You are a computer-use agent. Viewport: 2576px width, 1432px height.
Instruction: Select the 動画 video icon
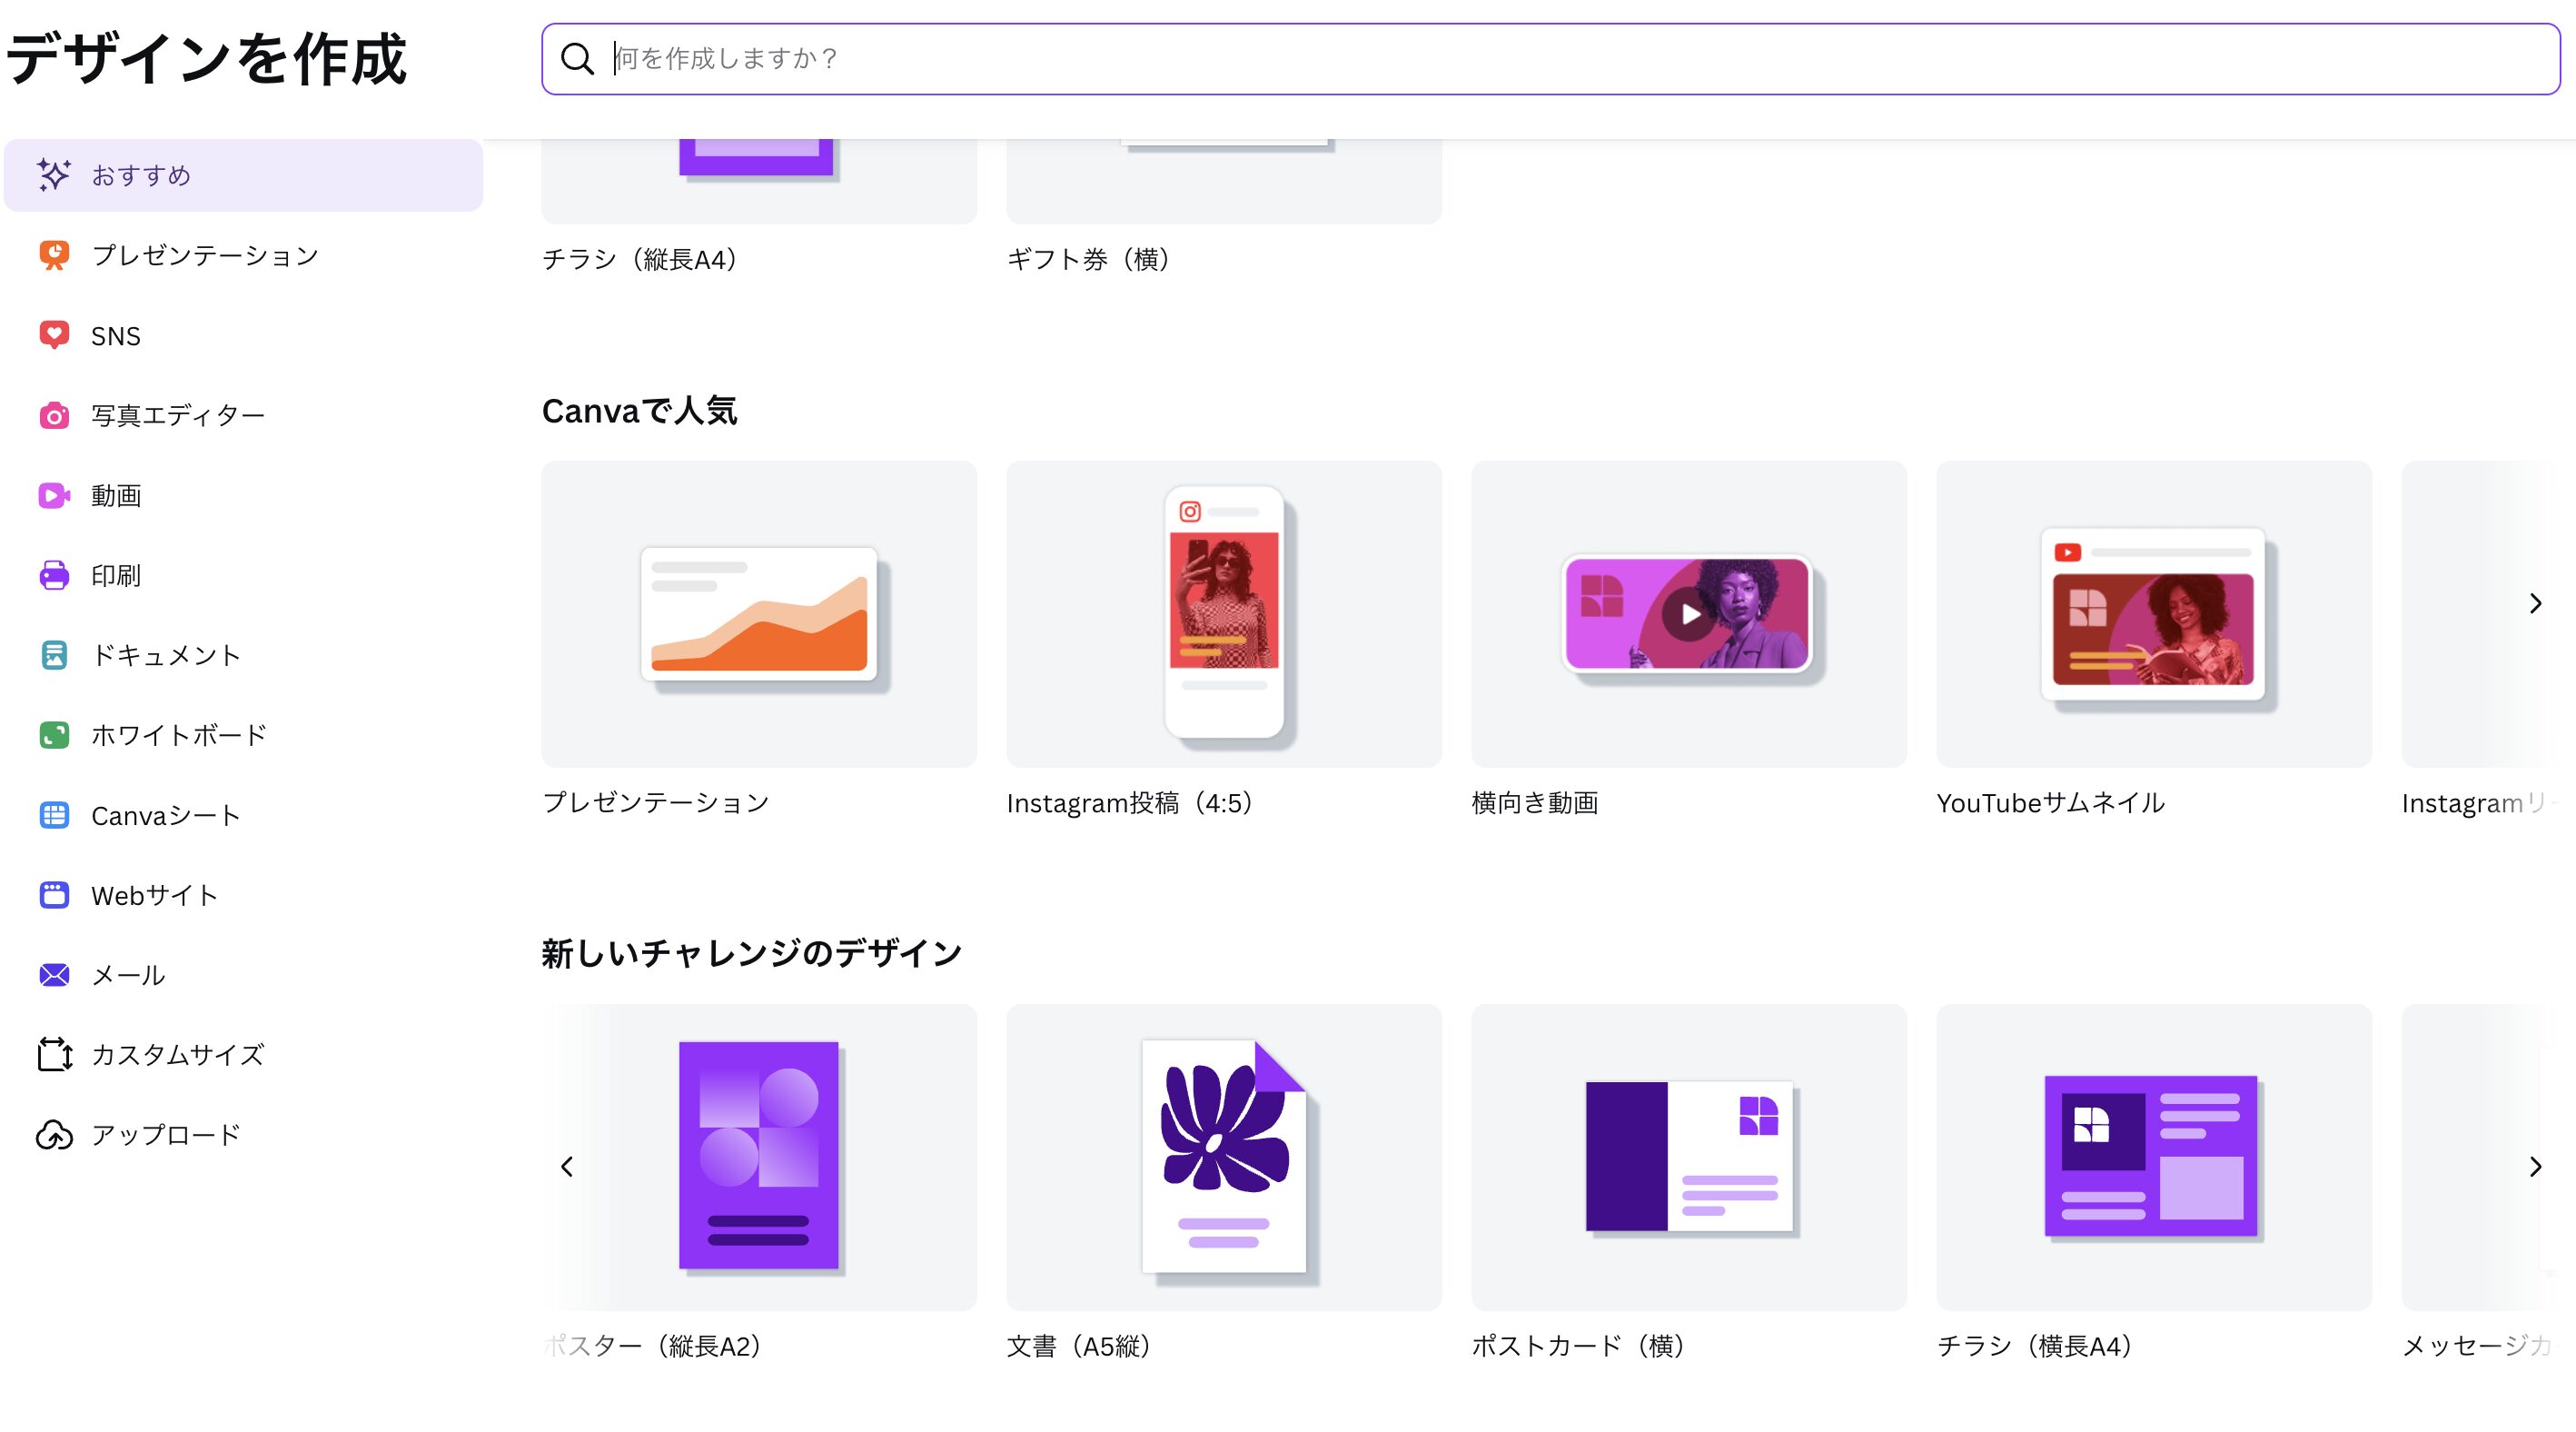(x=54, y=495)
